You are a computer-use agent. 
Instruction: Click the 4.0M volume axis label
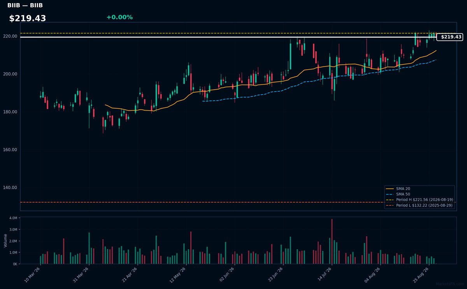coord(13,218)
